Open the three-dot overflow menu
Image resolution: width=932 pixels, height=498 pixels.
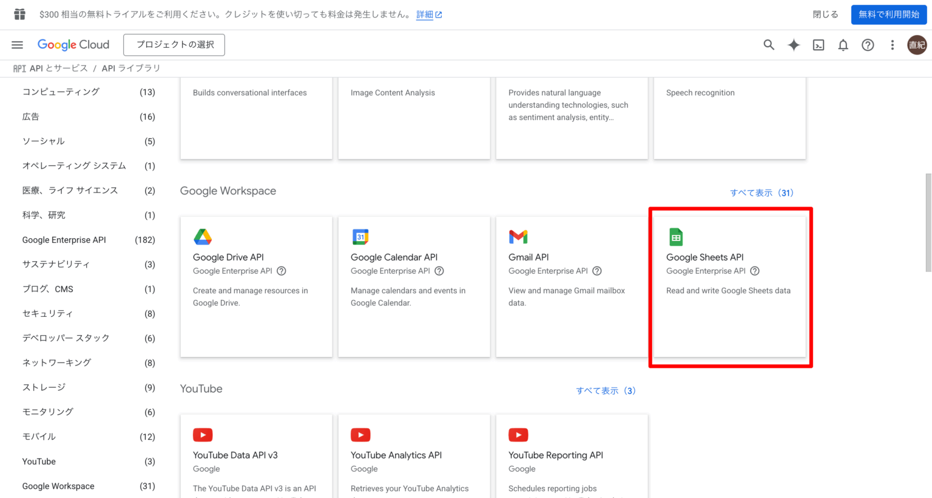click(x=892, y=44)
